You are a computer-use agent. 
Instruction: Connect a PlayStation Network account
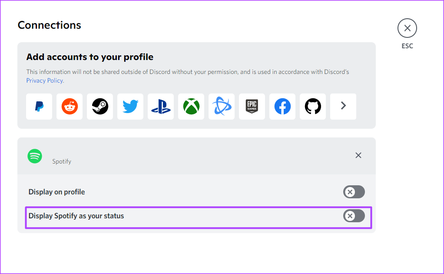[x=161, y=107]
